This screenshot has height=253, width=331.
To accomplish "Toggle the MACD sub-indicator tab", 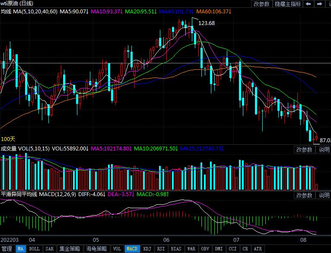I will (x=132, y=249).
